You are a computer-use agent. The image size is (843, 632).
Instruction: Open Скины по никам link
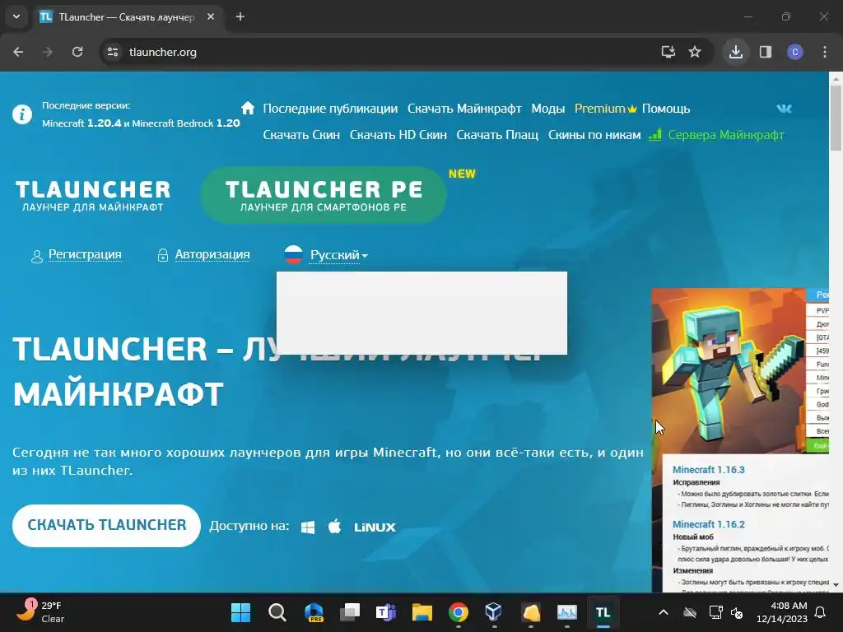coord(594,135)
